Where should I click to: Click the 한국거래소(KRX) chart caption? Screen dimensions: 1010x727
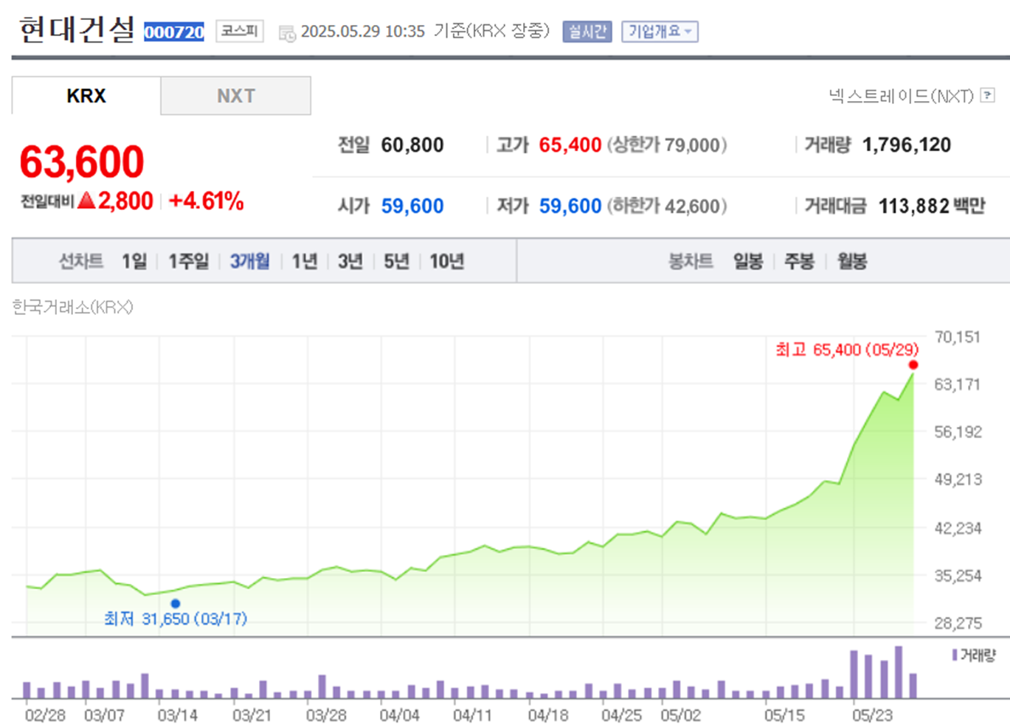click(x=72, y=307)
